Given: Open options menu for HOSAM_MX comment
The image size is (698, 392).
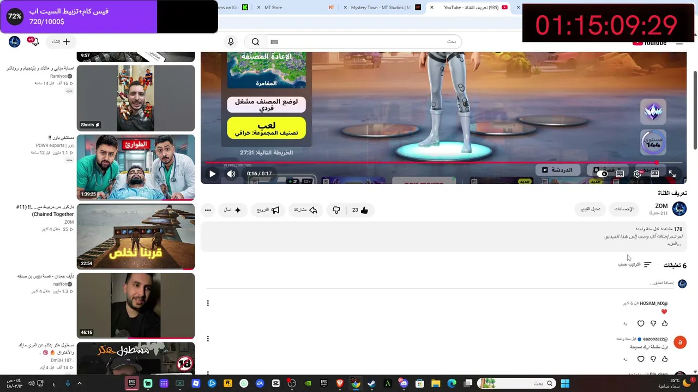Looking at the screenshot, I should (208, 303).
